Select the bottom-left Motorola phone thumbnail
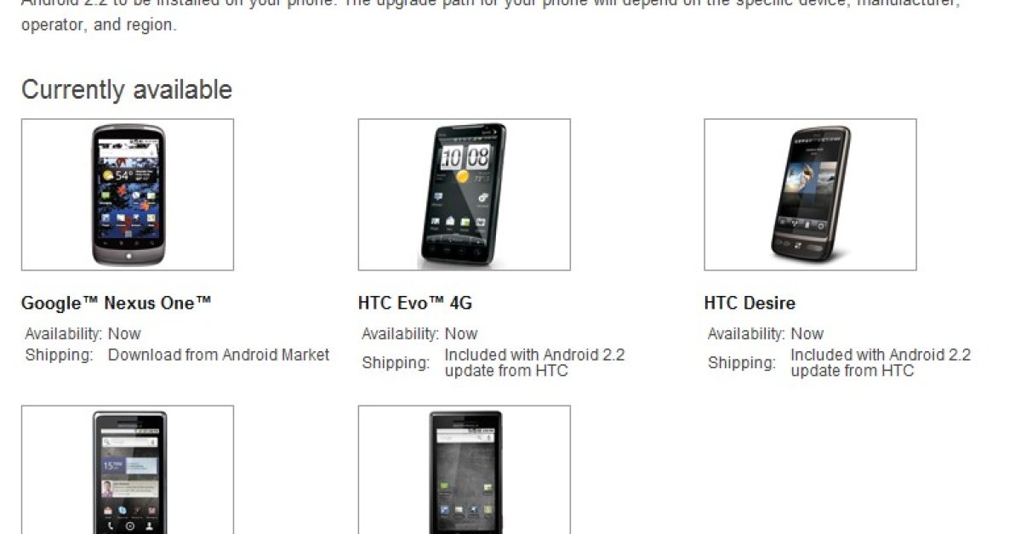This screenshot has height=534, width=1021. click(x=128, y=469)
